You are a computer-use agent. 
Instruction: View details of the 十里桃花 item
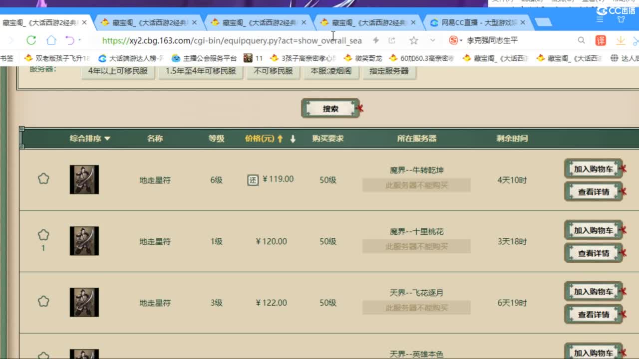(x=594, y=253)
